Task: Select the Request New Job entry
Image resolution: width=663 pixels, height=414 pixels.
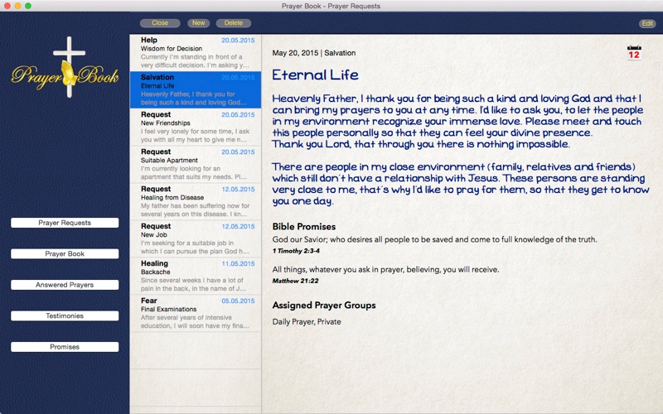Action: point(196,238)
